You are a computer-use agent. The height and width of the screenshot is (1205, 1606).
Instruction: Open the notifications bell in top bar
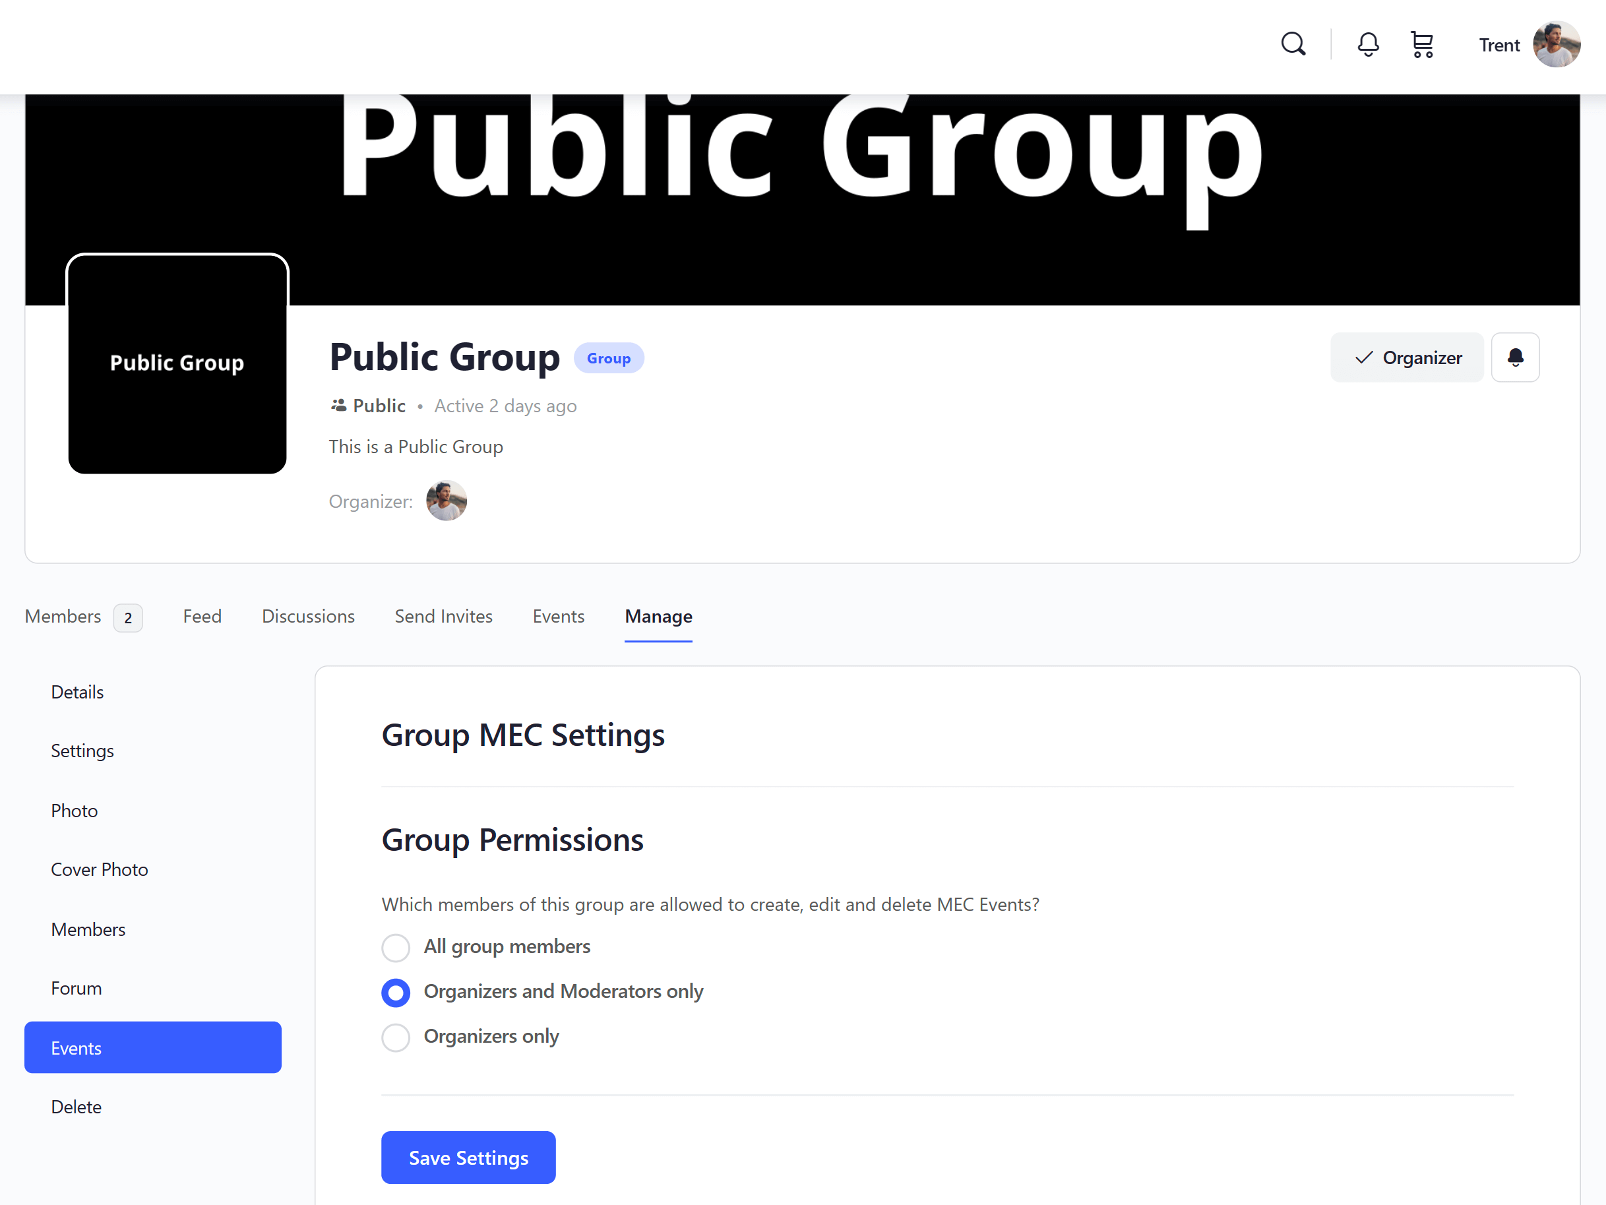click(x=1368, y=44)
